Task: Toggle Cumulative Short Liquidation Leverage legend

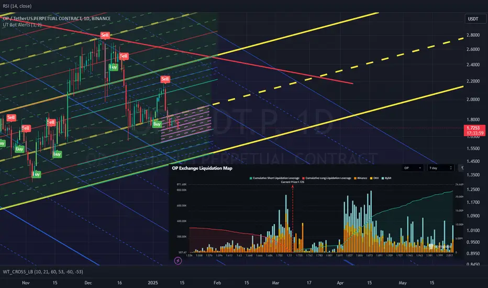Action: pyautogui.click(x=274, y=178)
